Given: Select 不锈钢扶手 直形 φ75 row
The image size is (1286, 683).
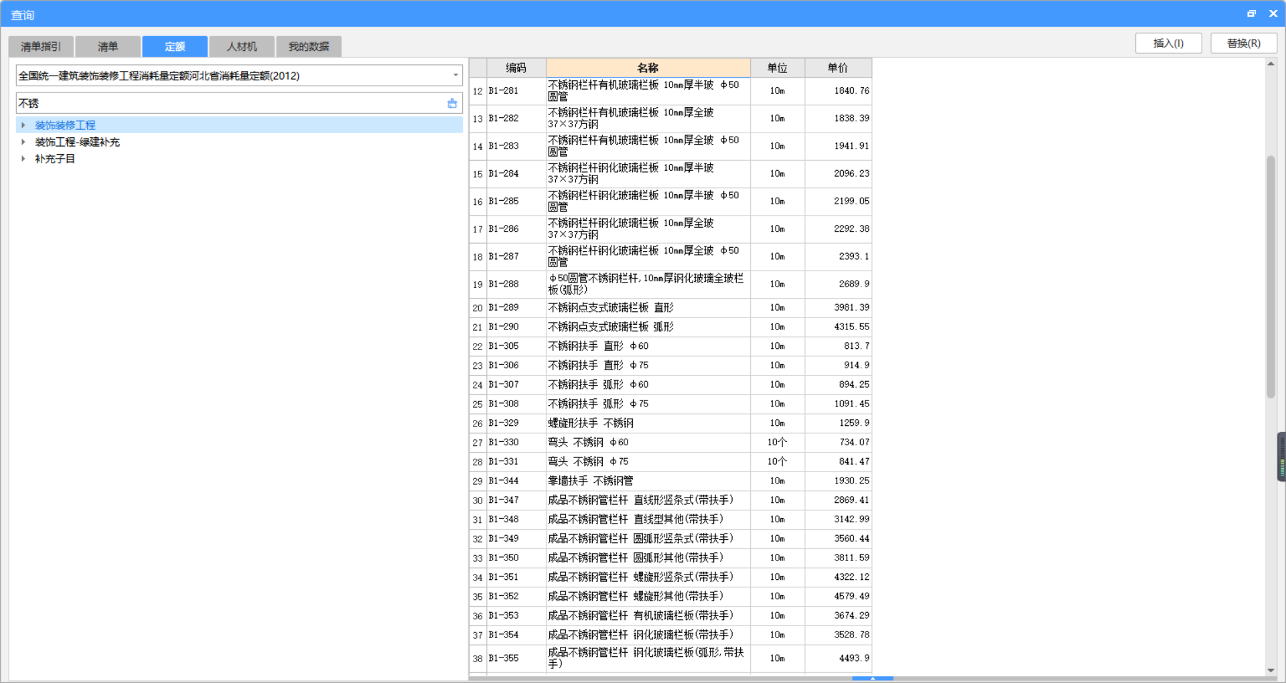Looking at the screenshot, I should coord(670,366).
